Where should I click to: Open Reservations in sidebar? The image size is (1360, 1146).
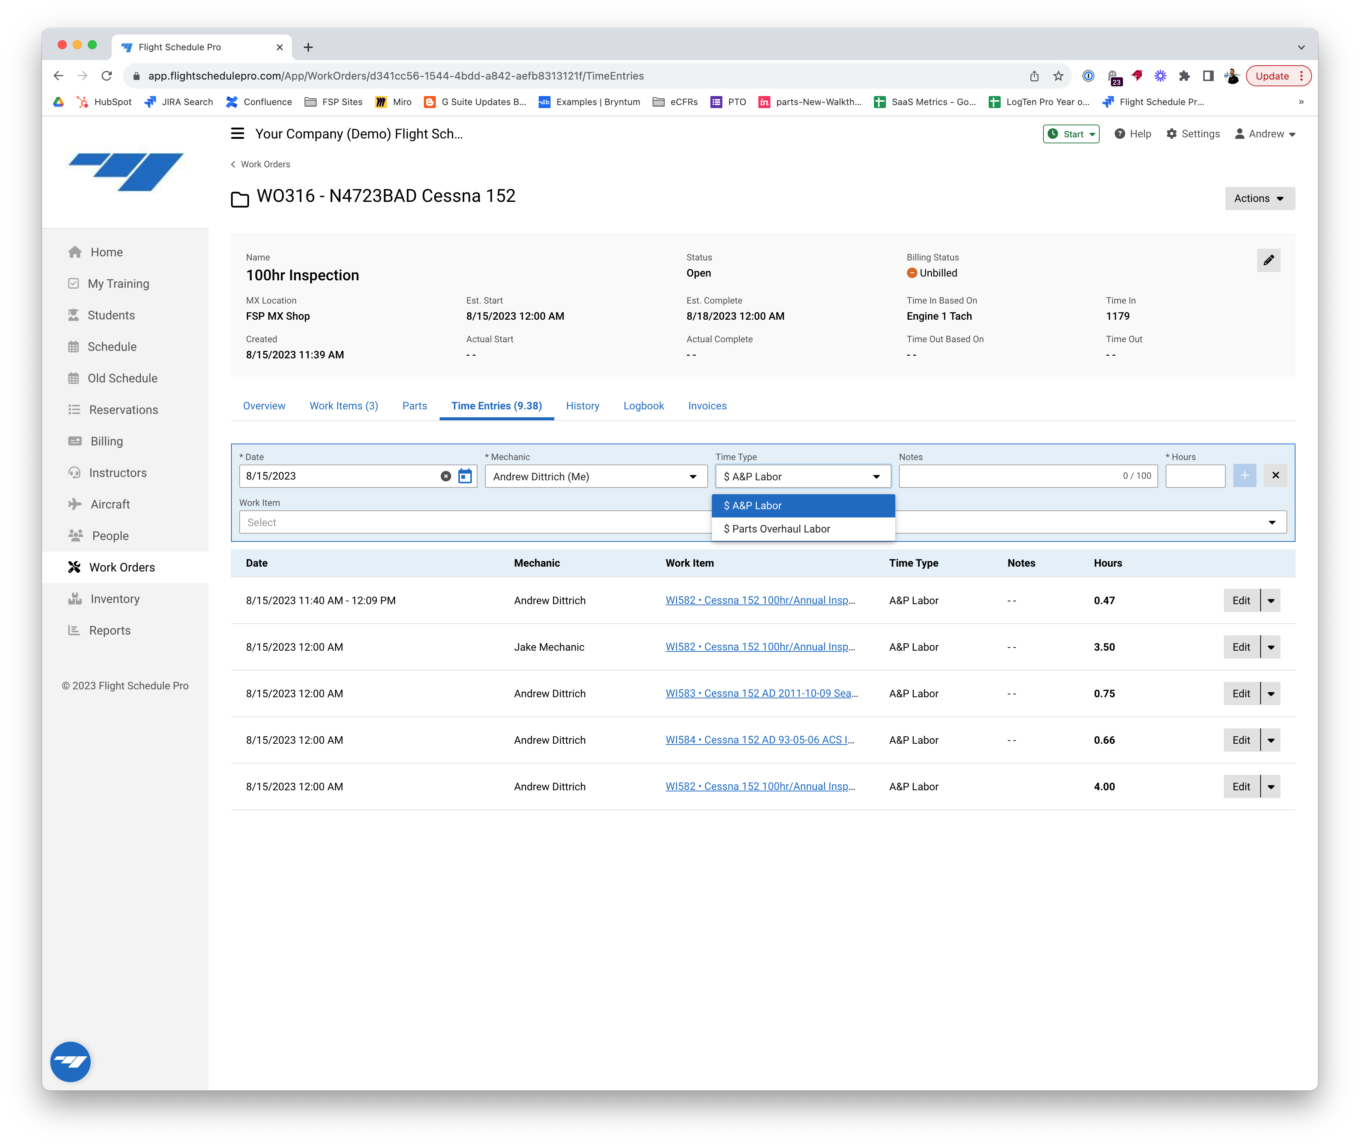(113, 409)
